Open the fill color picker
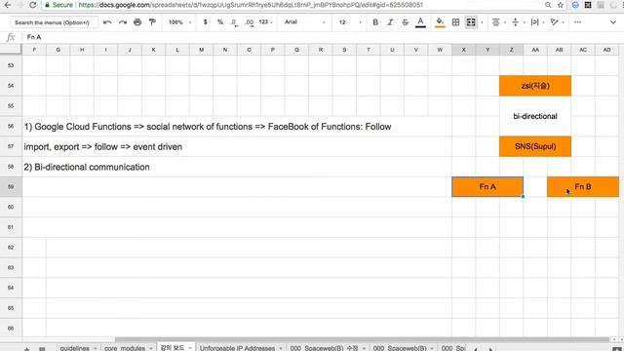624x351 pixels. [x=440, y=22]
